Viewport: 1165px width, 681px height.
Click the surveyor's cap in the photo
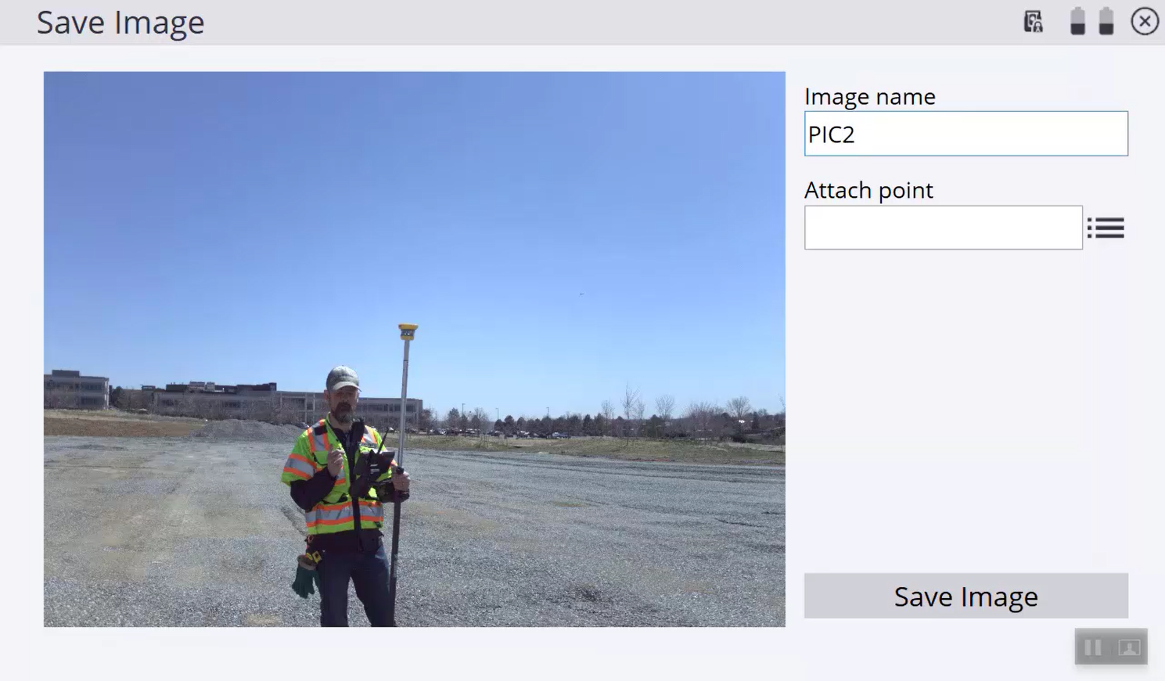pos(342,378)
